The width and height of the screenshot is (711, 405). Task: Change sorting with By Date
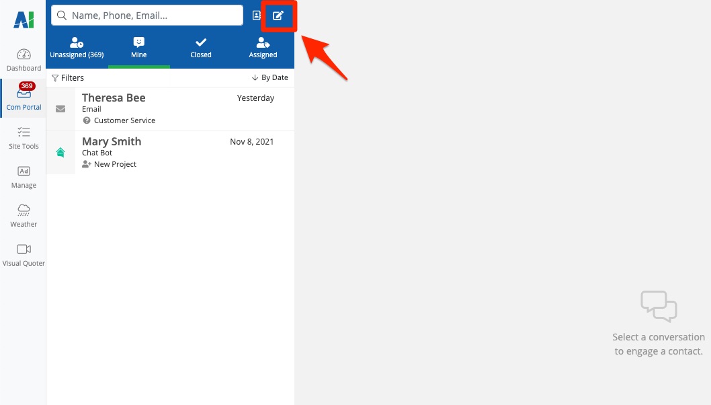(x=270, y=78)
